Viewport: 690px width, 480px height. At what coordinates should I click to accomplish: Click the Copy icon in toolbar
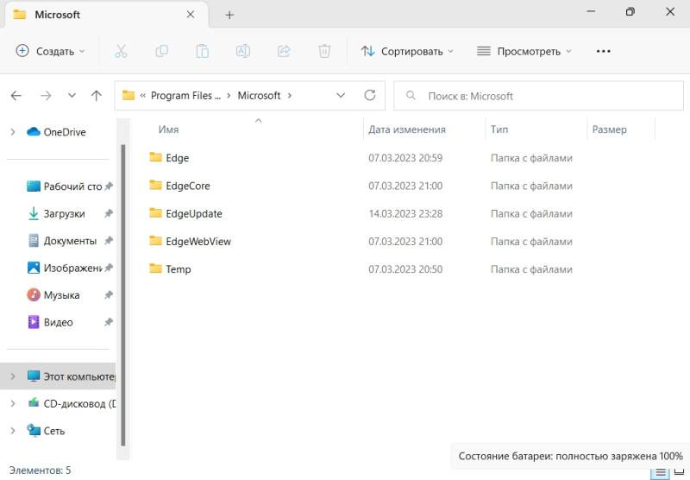coord(161,51)
